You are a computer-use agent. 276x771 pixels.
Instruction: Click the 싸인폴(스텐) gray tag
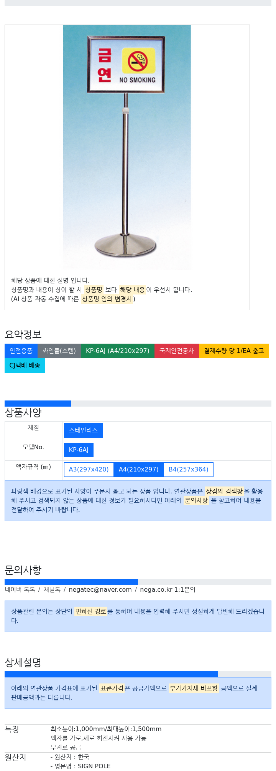(59, 351)
